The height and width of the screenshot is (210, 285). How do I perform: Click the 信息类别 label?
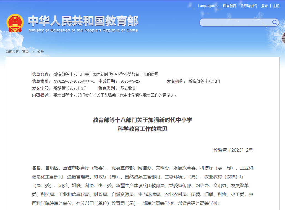click(108, 88)
